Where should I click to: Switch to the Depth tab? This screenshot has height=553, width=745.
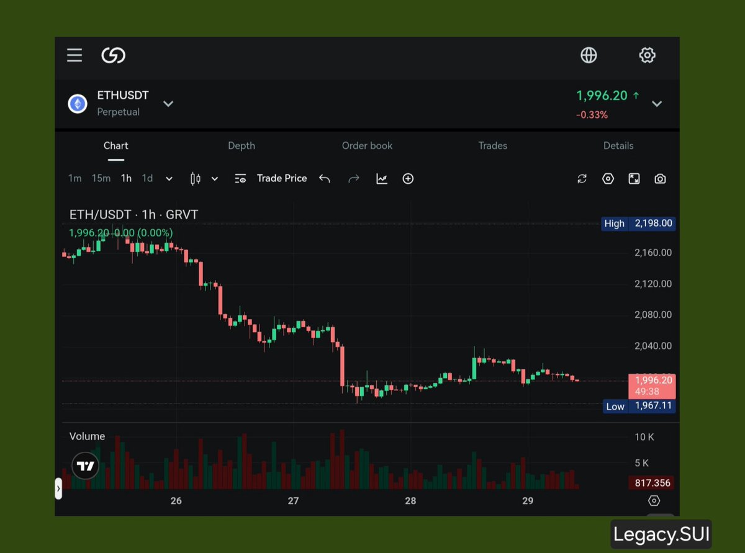(242, 146)
